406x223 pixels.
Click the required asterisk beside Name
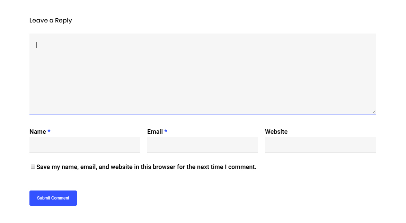49,131
